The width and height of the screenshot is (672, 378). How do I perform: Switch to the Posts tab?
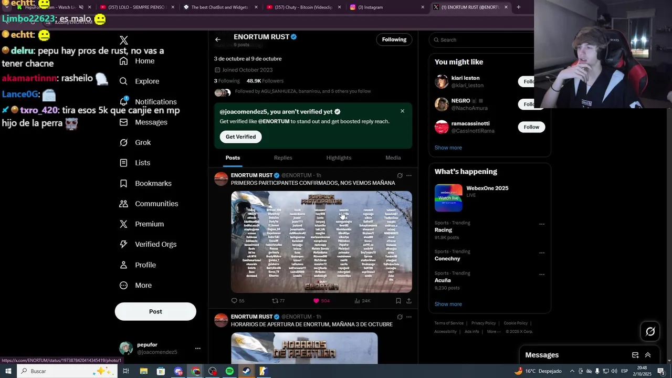click(x=233, y=157)
